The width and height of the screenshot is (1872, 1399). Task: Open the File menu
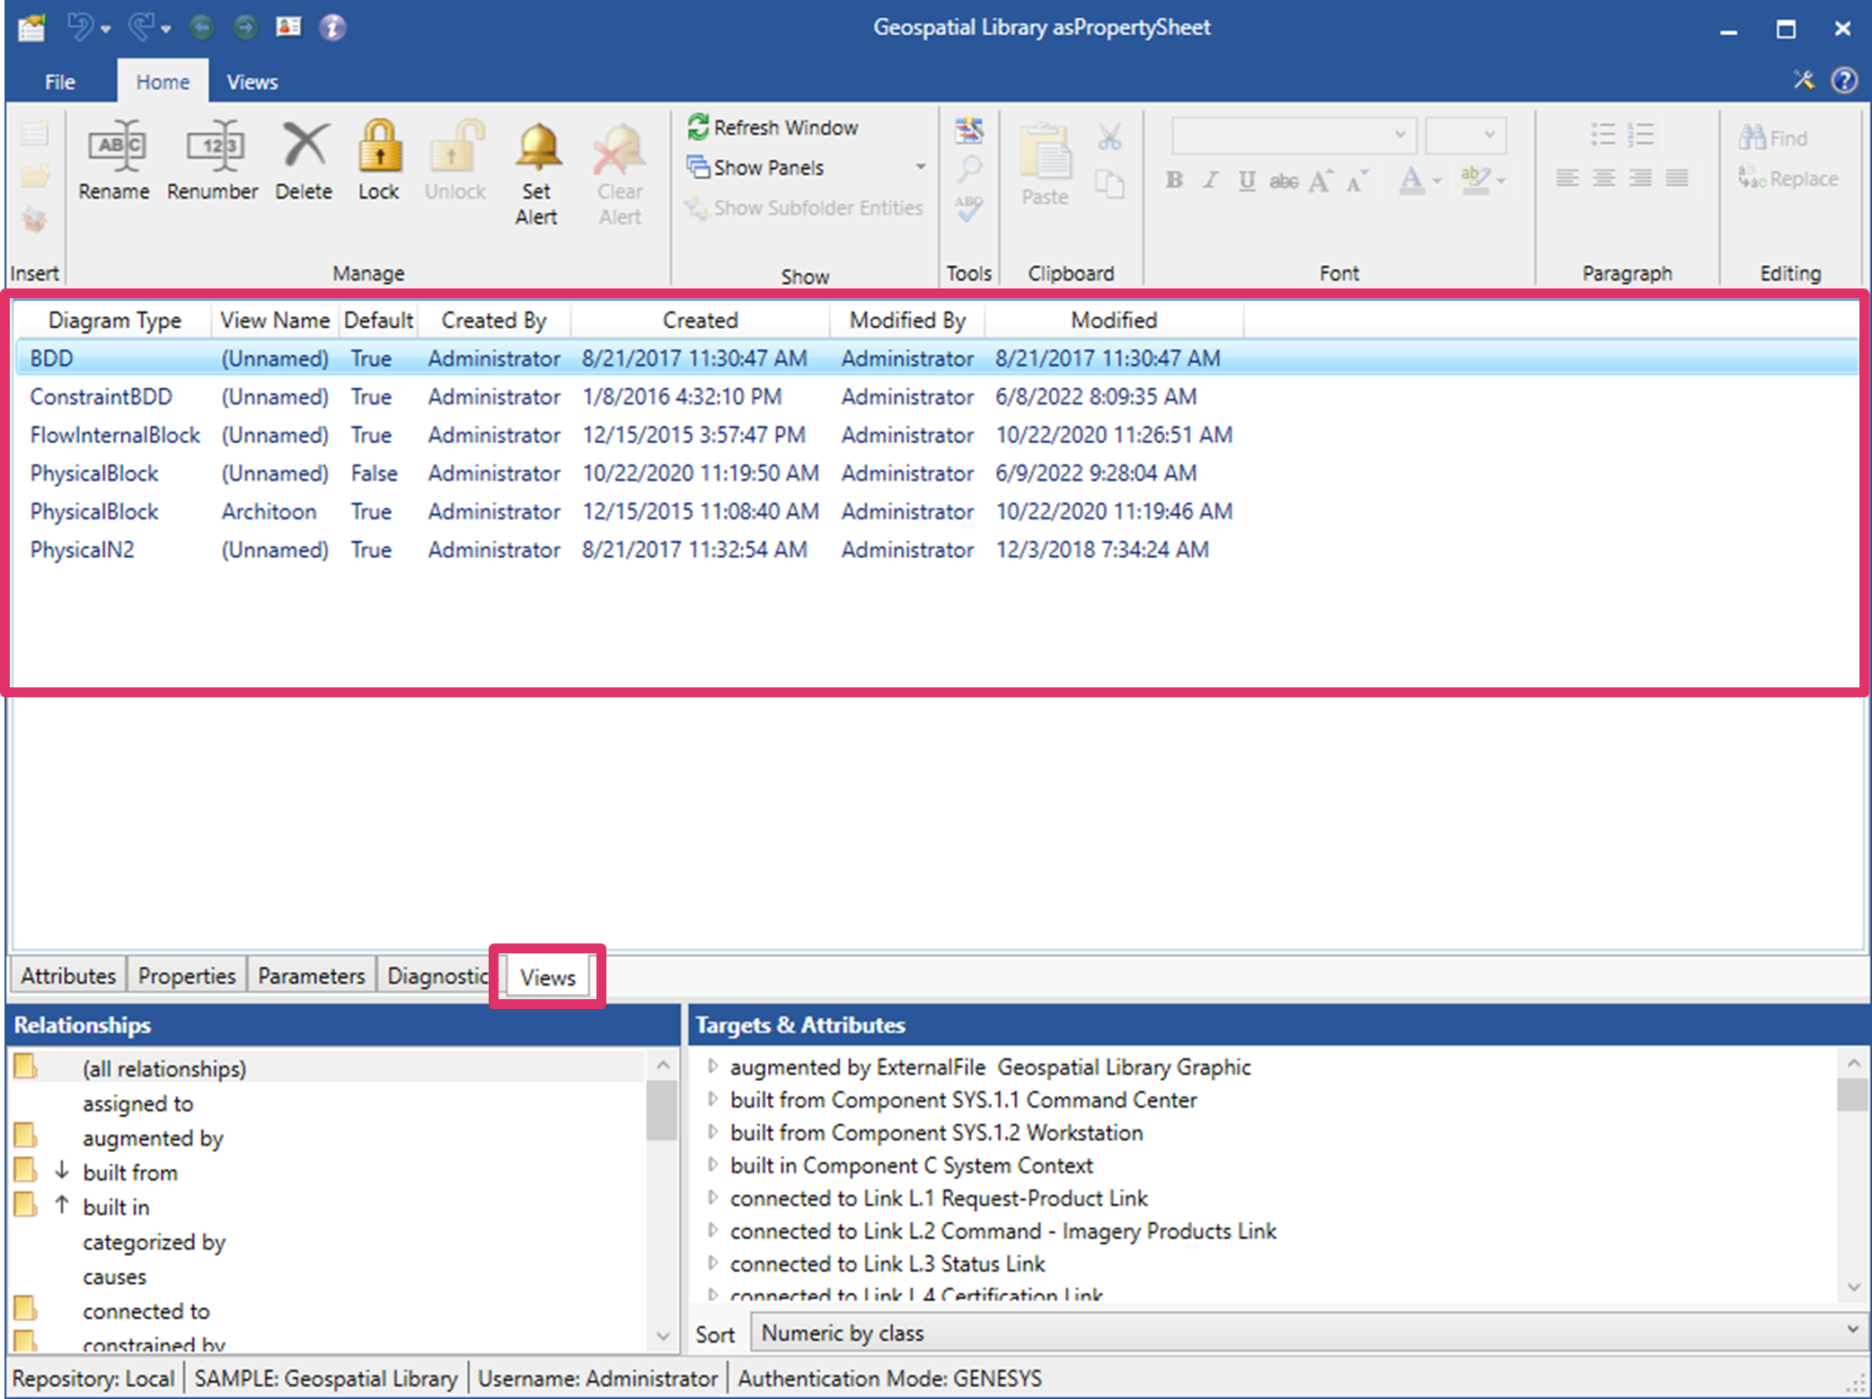pyautogui.click(x=59, y=82)
